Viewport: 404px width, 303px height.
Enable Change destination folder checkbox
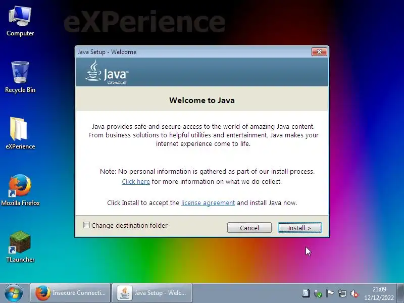tap(86, 225)
